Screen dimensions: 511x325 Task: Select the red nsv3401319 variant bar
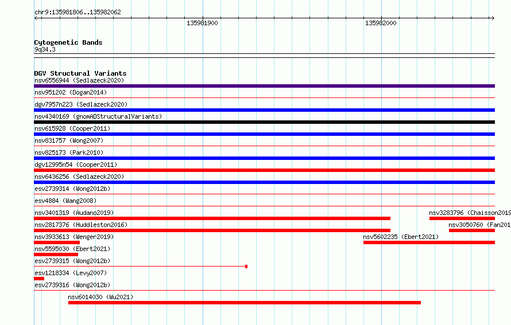[212, 218]
